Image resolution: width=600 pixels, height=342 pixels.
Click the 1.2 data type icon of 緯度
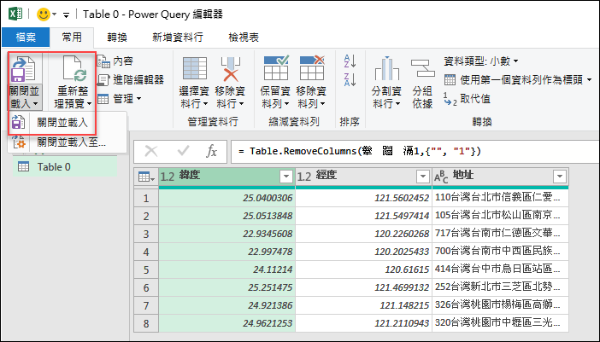[x=168, y=177]
